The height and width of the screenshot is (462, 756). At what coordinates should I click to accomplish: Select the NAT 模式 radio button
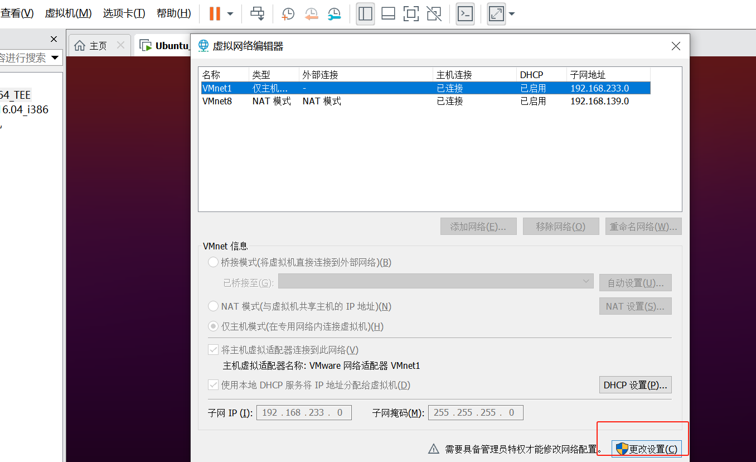tap(213, 306)
